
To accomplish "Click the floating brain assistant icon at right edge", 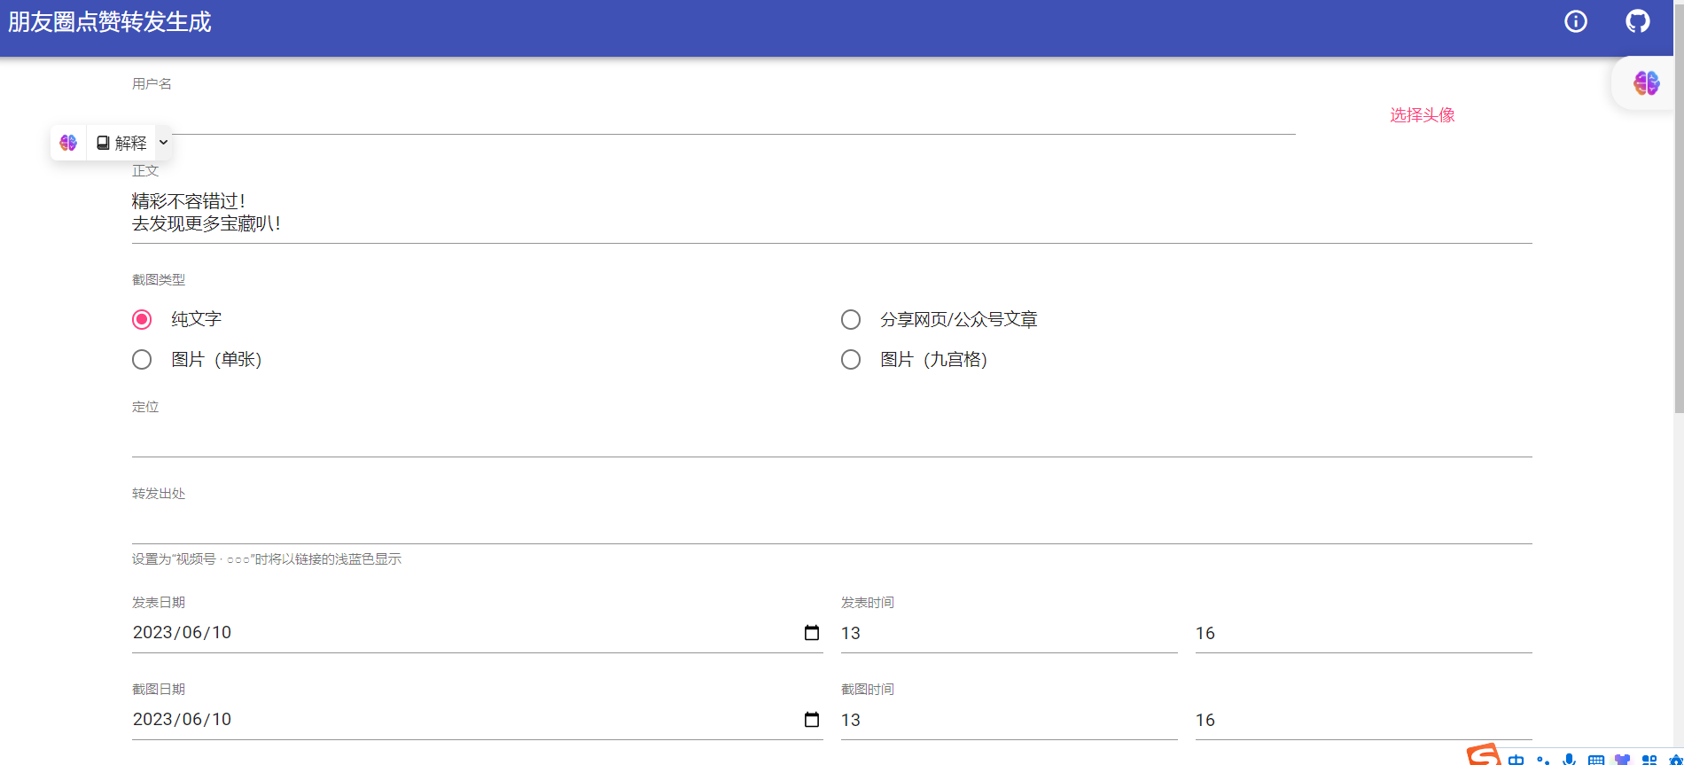I will pos(1646,83).
